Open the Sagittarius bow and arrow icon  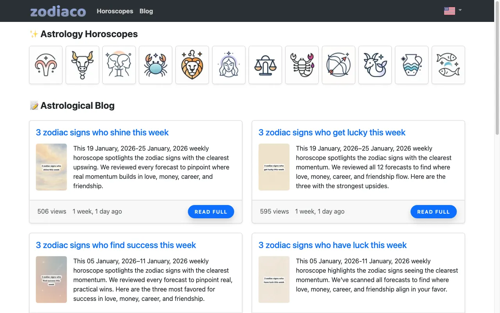[339, 65]
